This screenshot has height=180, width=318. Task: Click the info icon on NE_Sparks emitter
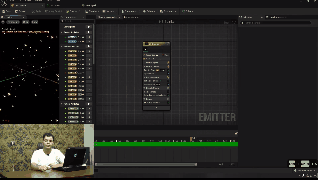pos(168,44)
